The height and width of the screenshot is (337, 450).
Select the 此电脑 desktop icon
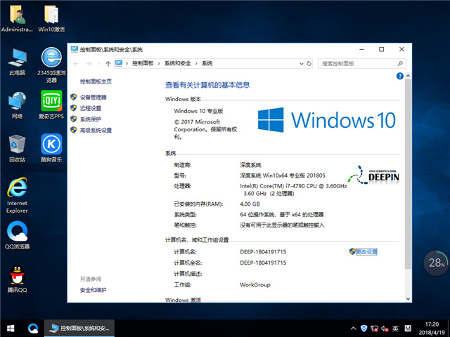coord(17,61)
